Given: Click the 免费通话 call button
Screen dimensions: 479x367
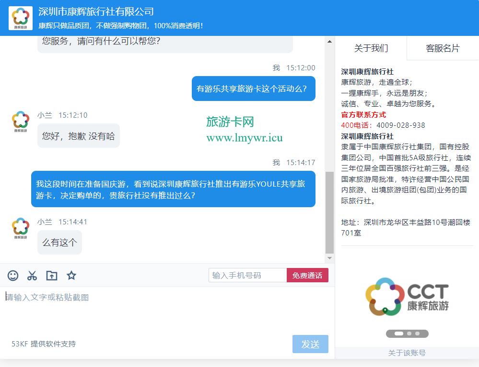Looking at the screenshot, I should click(307, 275).
